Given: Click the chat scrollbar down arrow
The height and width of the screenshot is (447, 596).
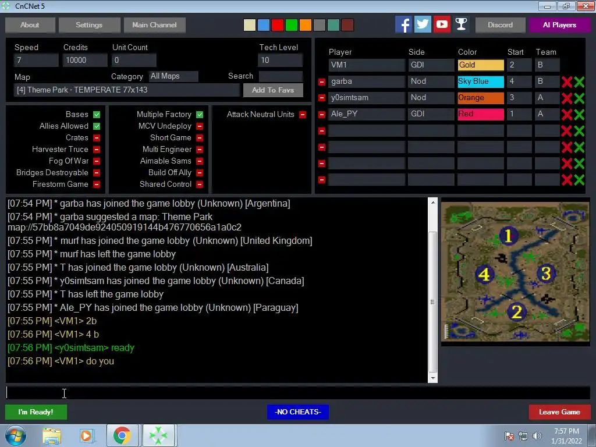Looking at the screenshot, I should 432,378.
